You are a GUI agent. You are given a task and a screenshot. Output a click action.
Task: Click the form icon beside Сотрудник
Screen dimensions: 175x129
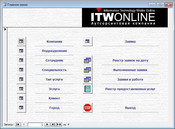coord(21,60)
